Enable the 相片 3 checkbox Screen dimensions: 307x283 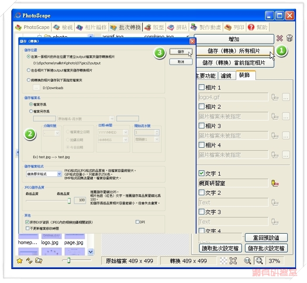[x=201, y=125]
